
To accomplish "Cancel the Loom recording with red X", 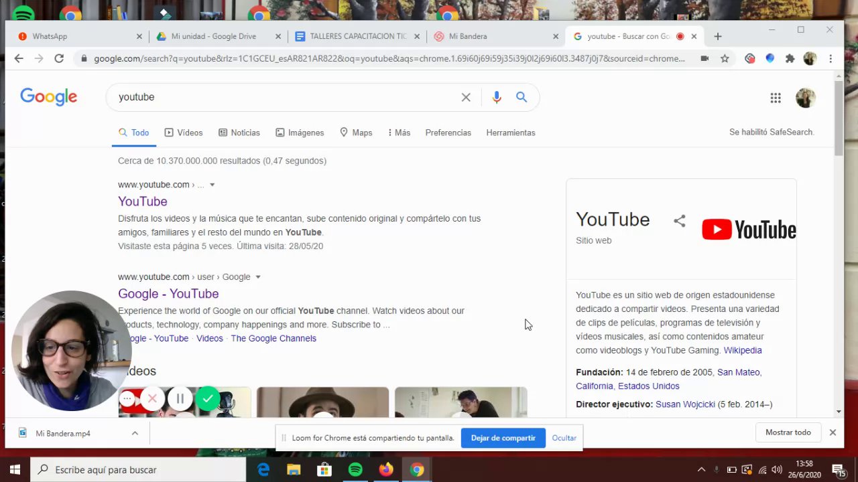I will tap(152, 399).
